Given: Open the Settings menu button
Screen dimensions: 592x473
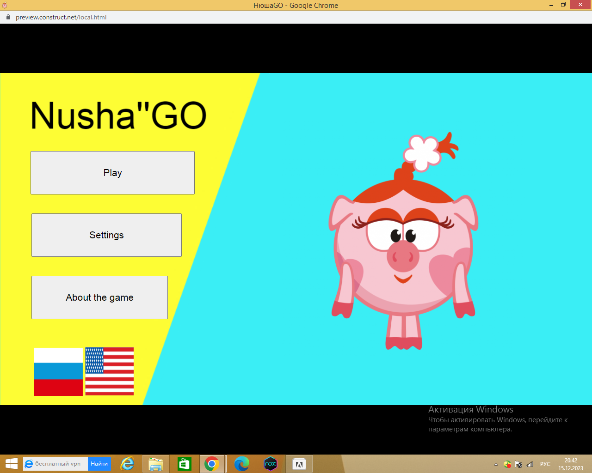Looking at the screenshot, I should point(106,235).
